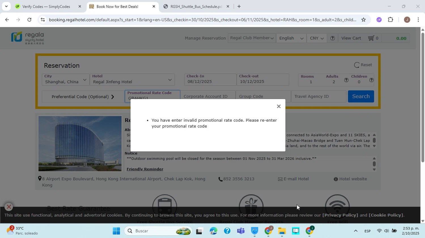Click the page vertical scrollbar
425x238 pixels.
pyautogui.click(x=423, y=97)
